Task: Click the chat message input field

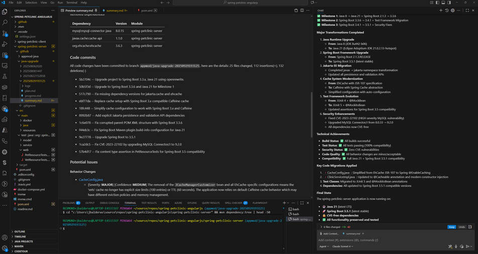Action: click(395, 240)
